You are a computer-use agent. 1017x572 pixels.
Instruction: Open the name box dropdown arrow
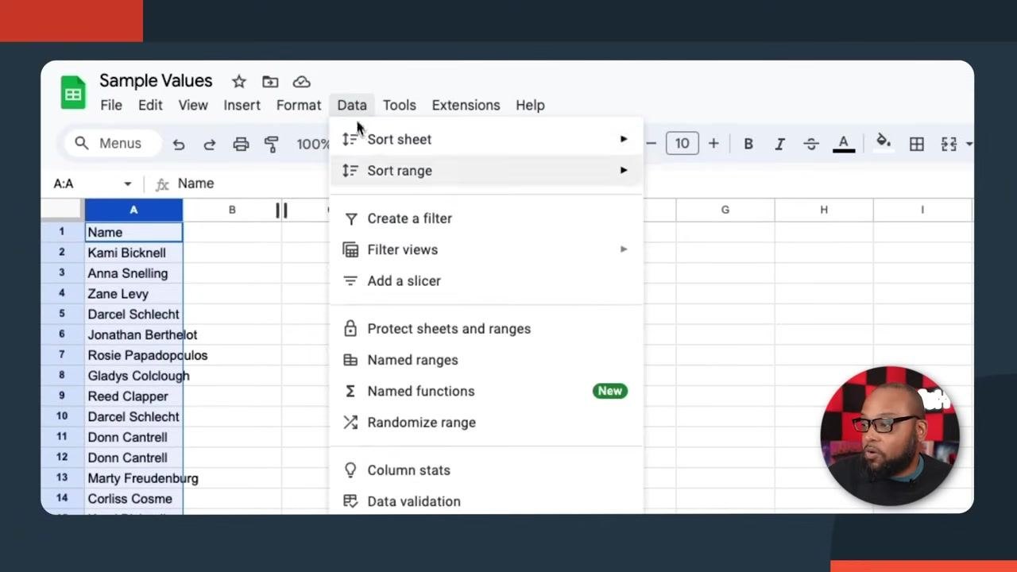click(127, 184)
